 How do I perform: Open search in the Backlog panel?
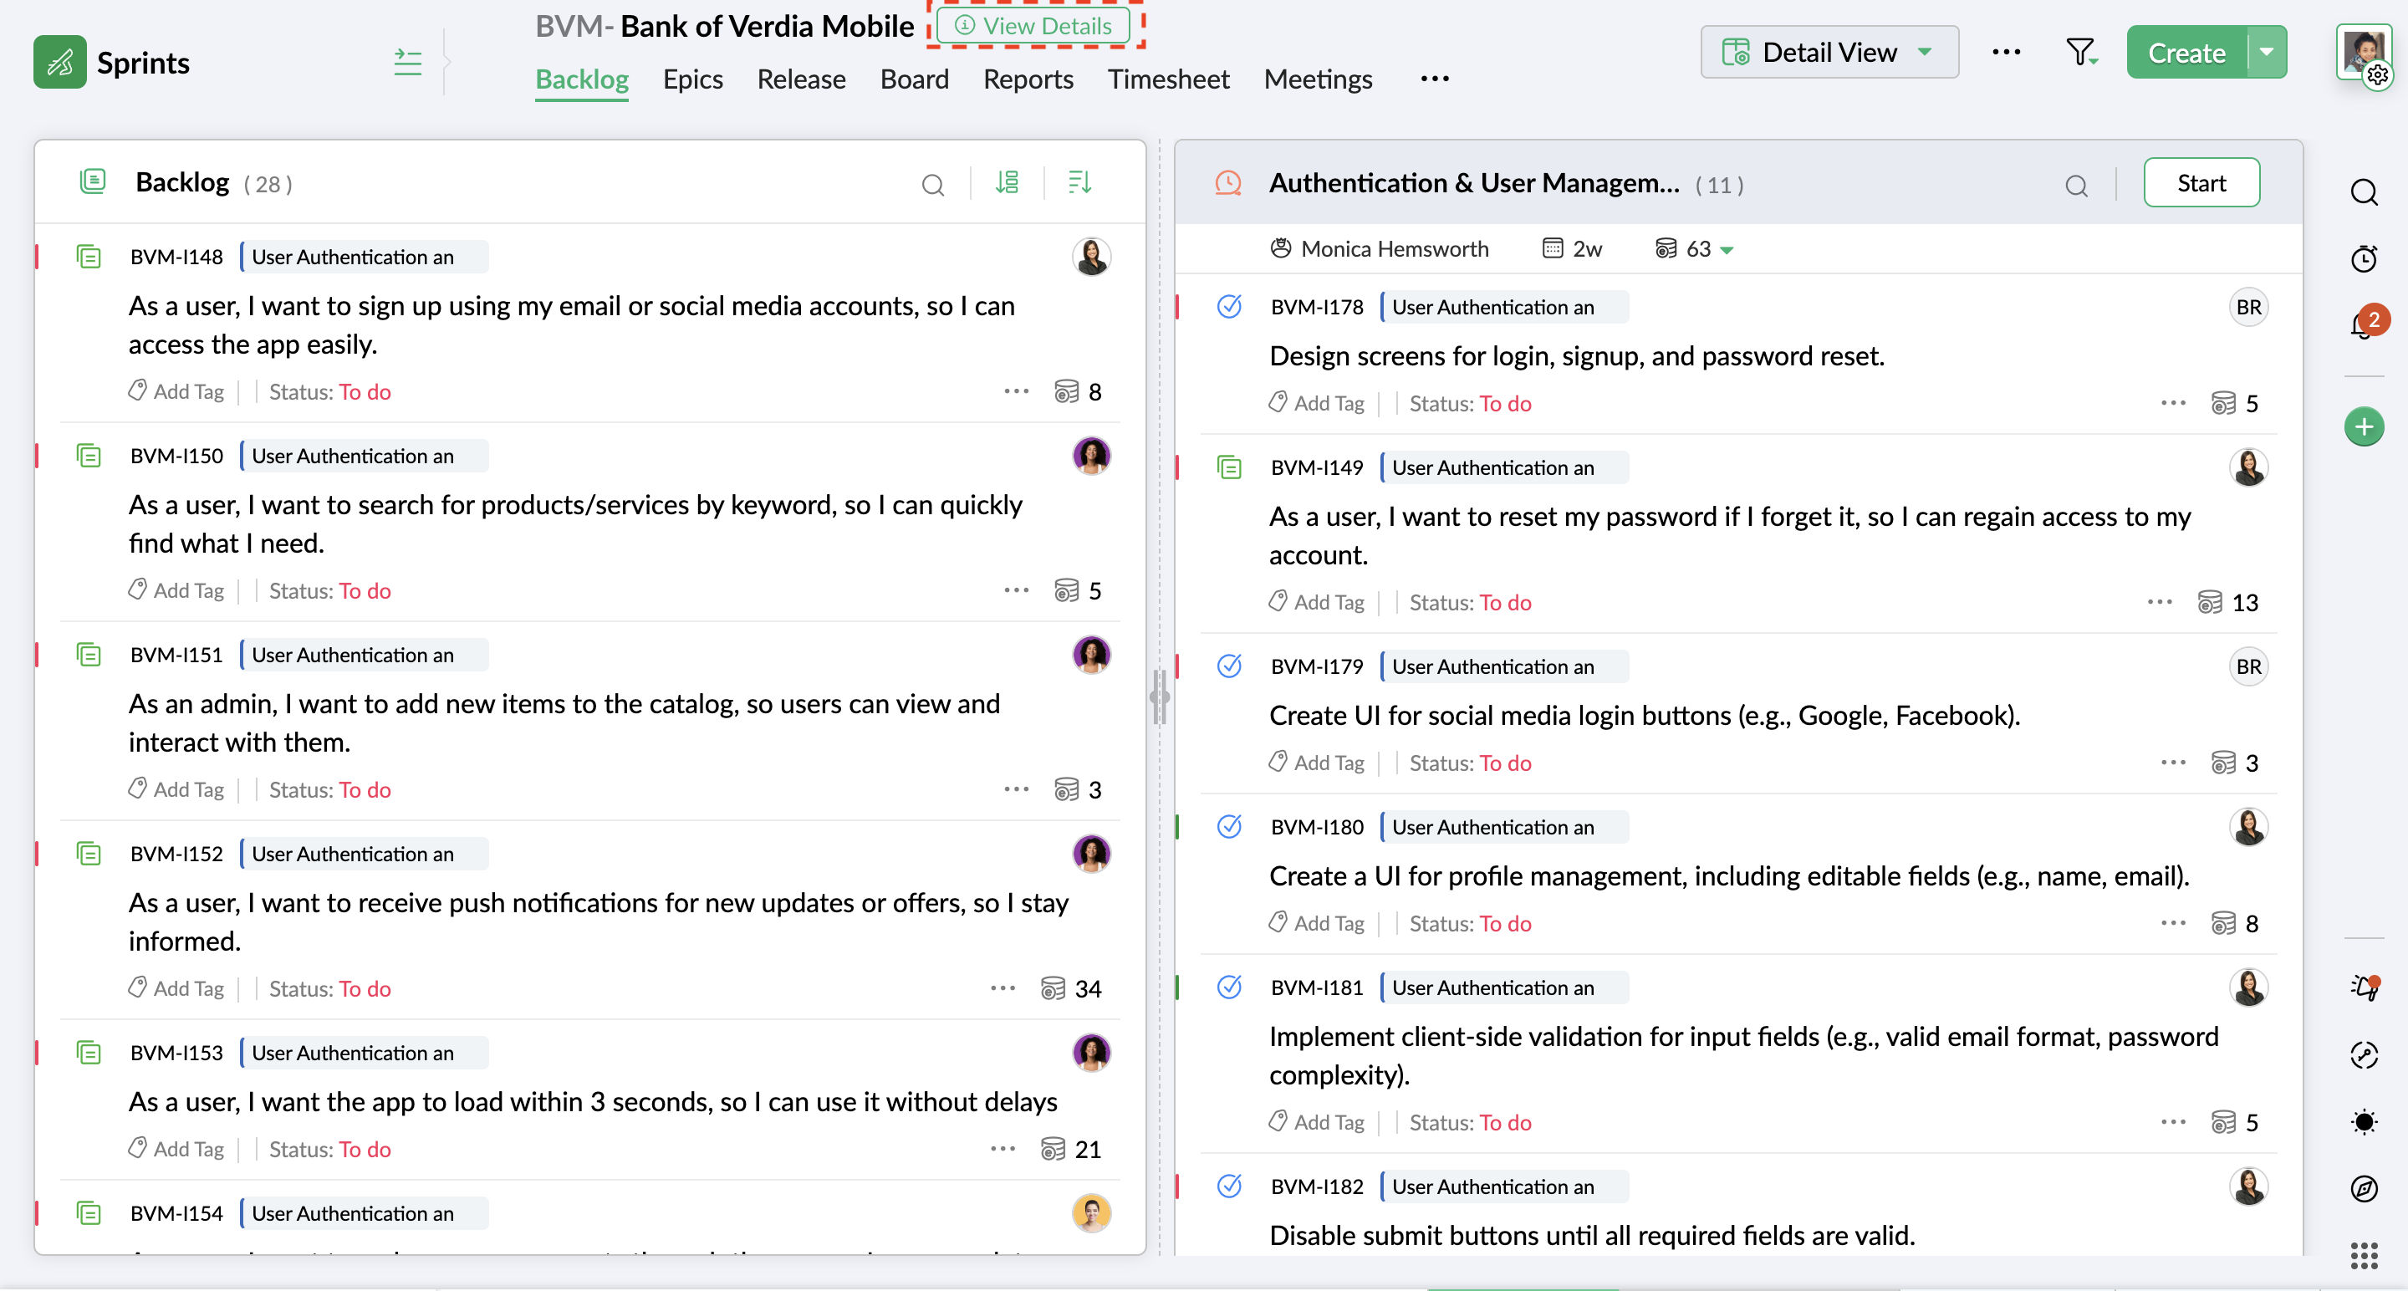(932, 184)
